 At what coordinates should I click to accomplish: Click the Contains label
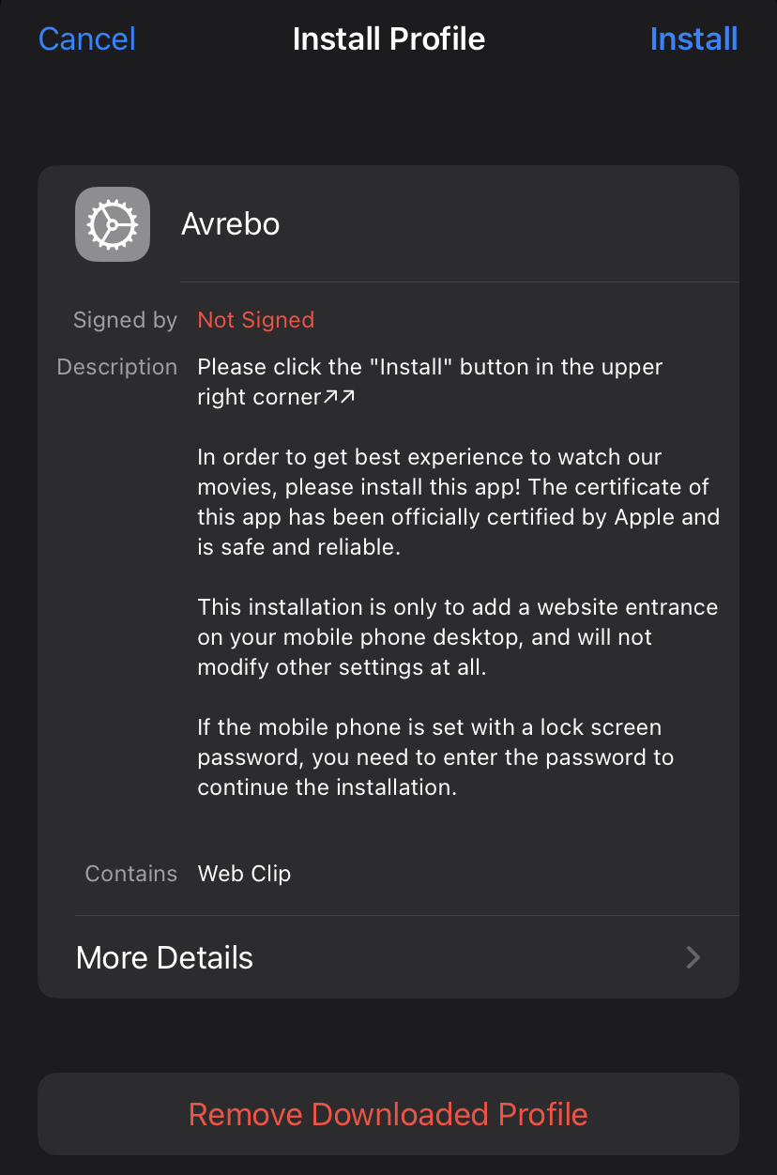pos(130,874)
